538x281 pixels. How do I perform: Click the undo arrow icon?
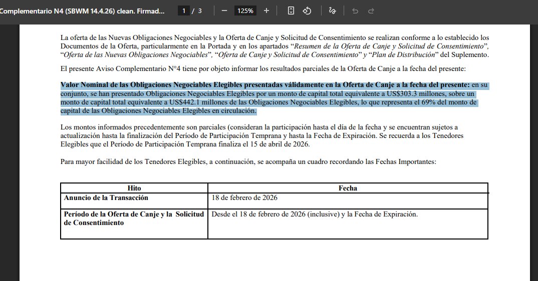[355, 11]
